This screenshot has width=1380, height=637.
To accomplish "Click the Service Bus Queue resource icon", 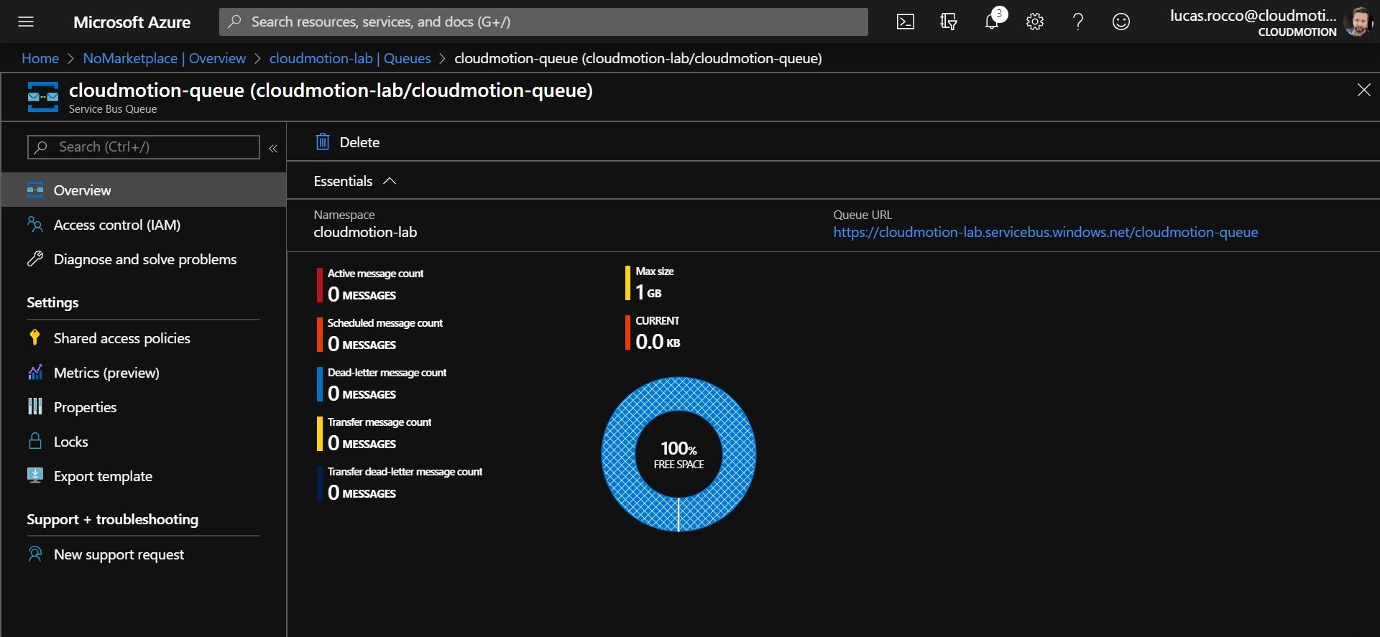I will pos(43,96).
